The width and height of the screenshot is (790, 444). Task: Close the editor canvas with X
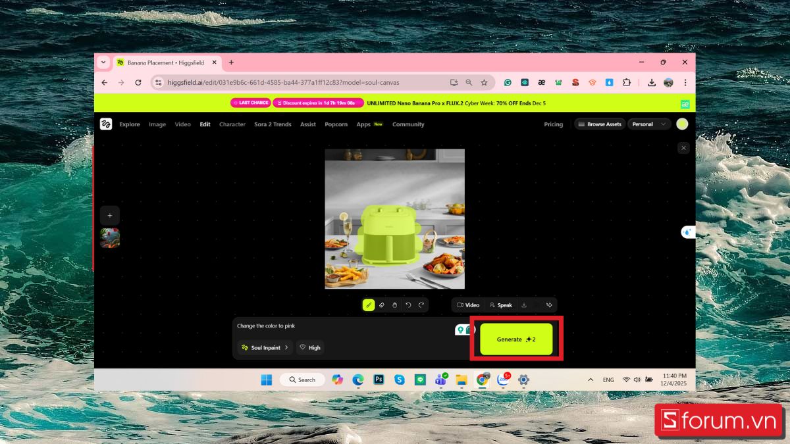coord(683,148)
